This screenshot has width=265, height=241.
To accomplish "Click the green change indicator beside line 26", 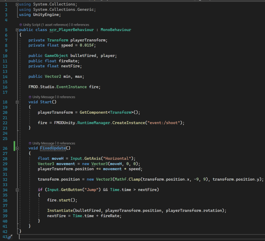I will click(x=14, y=146).
